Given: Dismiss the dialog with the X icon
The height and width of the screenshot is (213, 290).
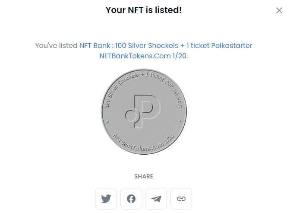Looking at the screenshot, I should pos(279,10).
